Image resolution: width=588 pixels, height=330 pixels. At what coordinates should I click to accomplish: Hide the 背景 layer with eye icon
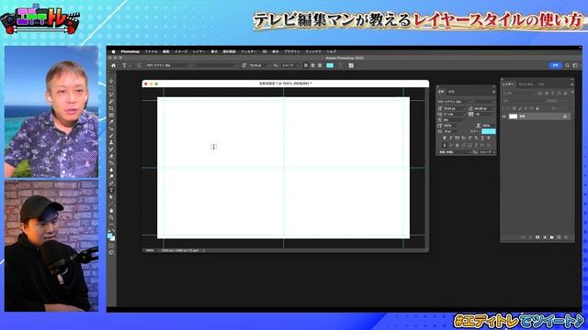(x=504, y=116)
